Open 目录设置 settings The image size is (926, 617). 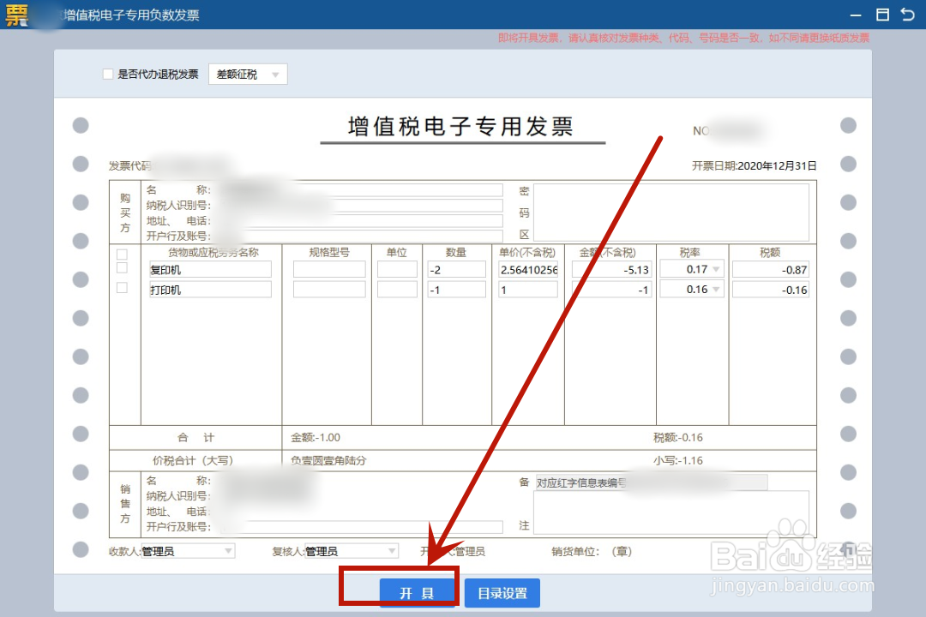point(502,592)
